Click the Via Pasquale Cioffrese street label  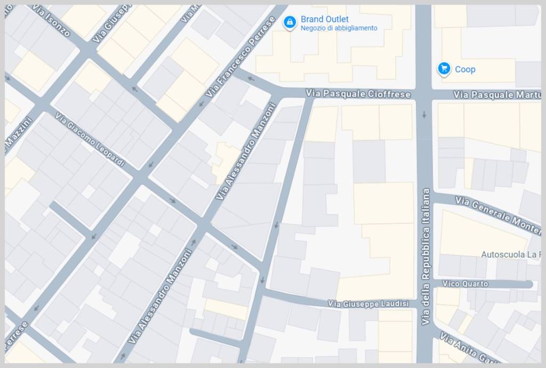pos(358,94)
